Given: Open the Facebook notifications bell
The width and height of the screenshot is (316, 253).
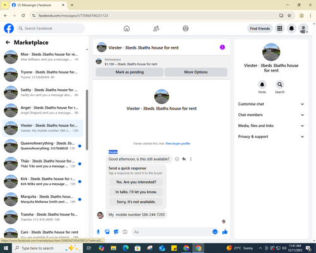Looking at the screenshot, I should (x=291, y=28).
